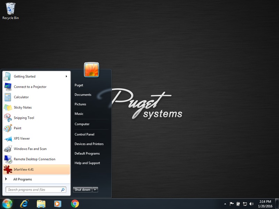Launch Calculator from its icon
The height and width of the screenshot is (209, 279).
(x=8, y=97)
